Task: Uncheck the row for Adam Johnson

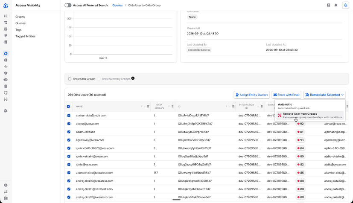Action: point(69,132)
